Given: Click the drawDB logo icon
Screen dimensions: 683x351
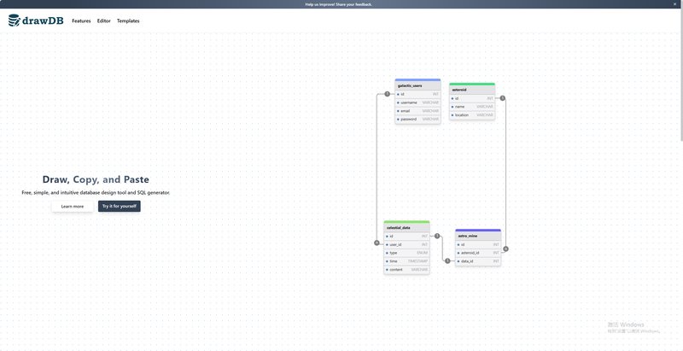Looking at the screenshot, I should (14, 20).
